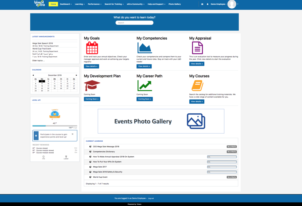Open the Ladder trophy icon
302x206 pixels.
[66, 157]
